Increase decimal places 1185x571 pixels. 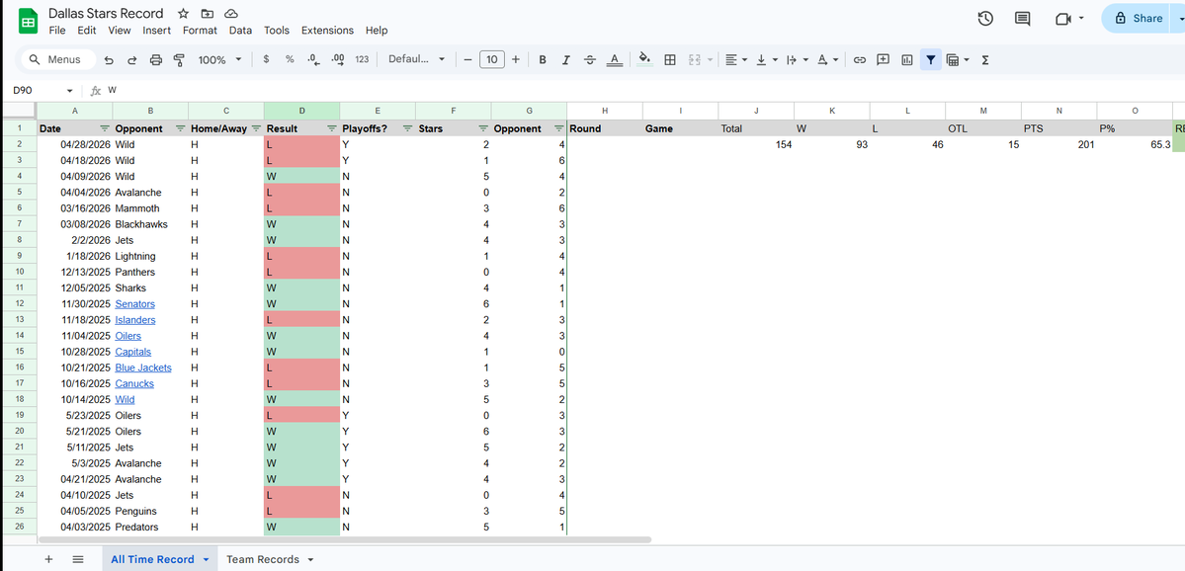338,59
